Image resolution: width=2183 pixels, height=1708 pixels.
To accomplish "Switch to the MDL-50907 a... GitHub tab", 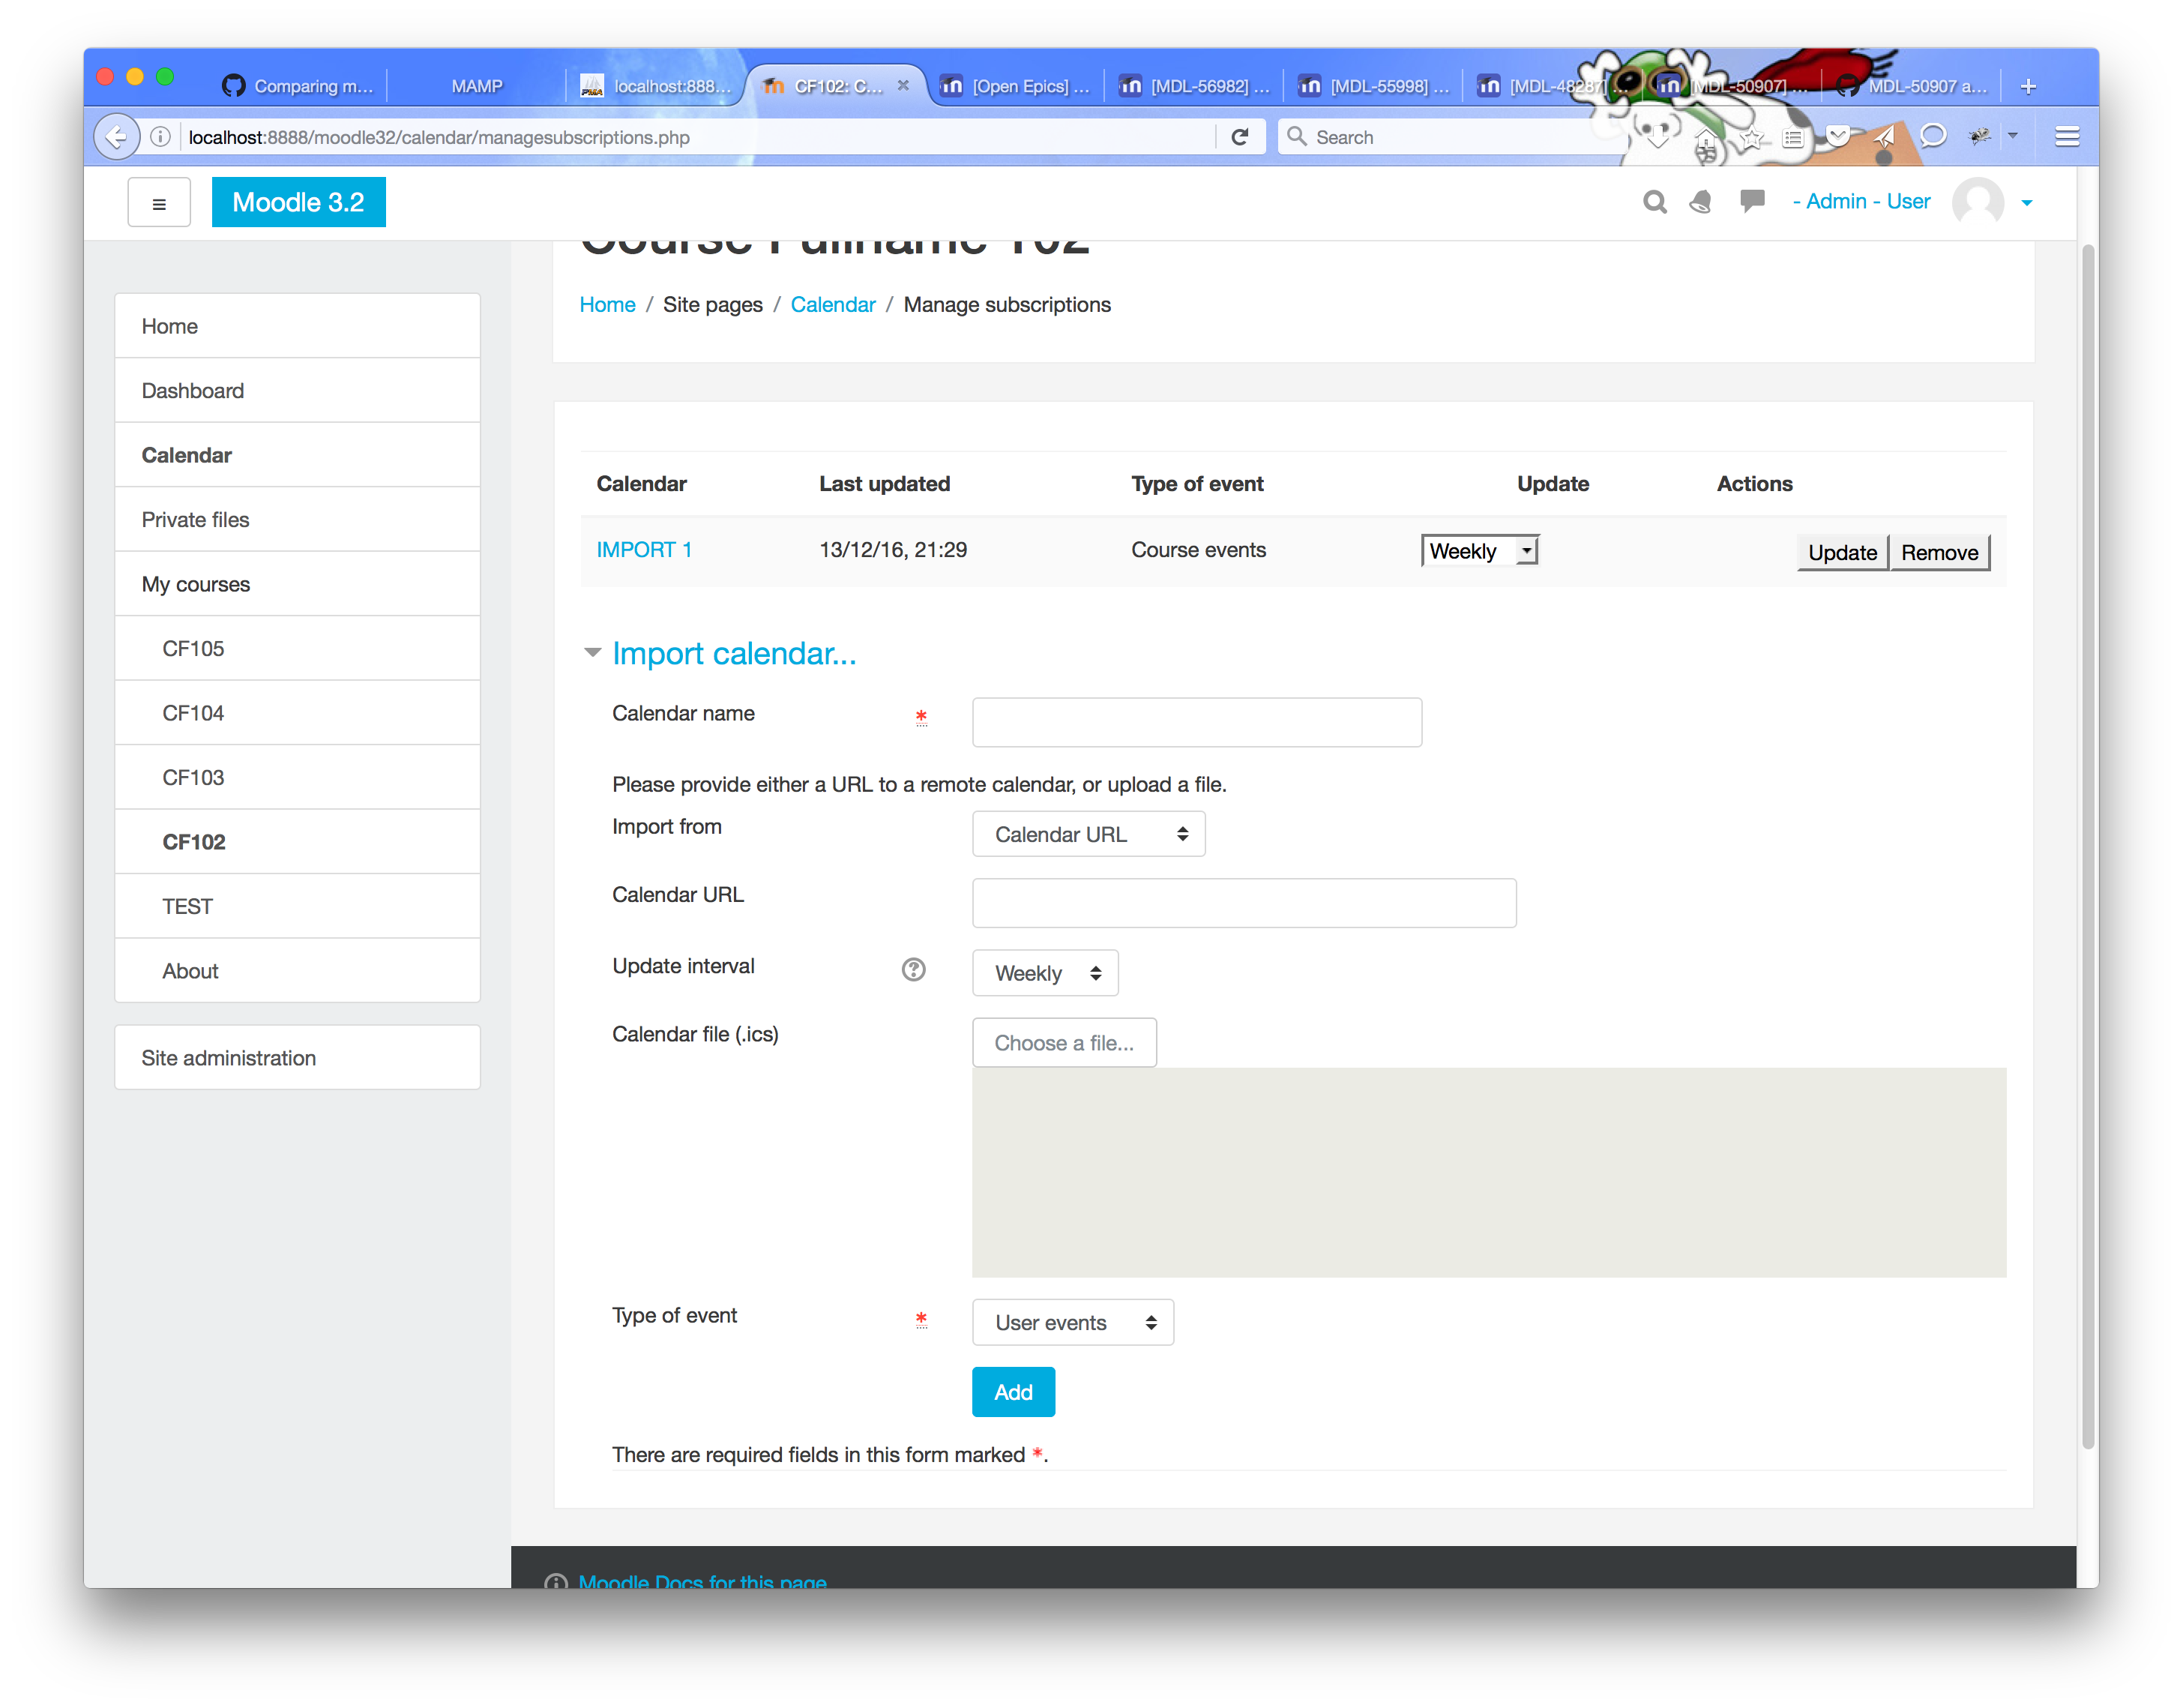I will click(x=1912, y=86).
